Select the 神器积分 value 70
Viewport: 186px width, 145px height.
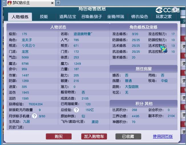[x=134, y=122]
